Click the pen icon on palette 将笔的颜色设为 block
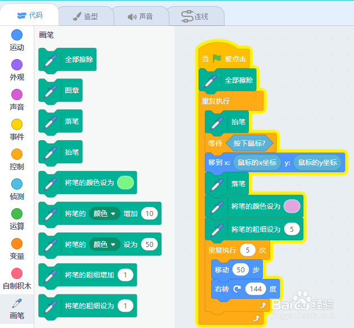This screenshot has height=328, width=354. [50, 184]
